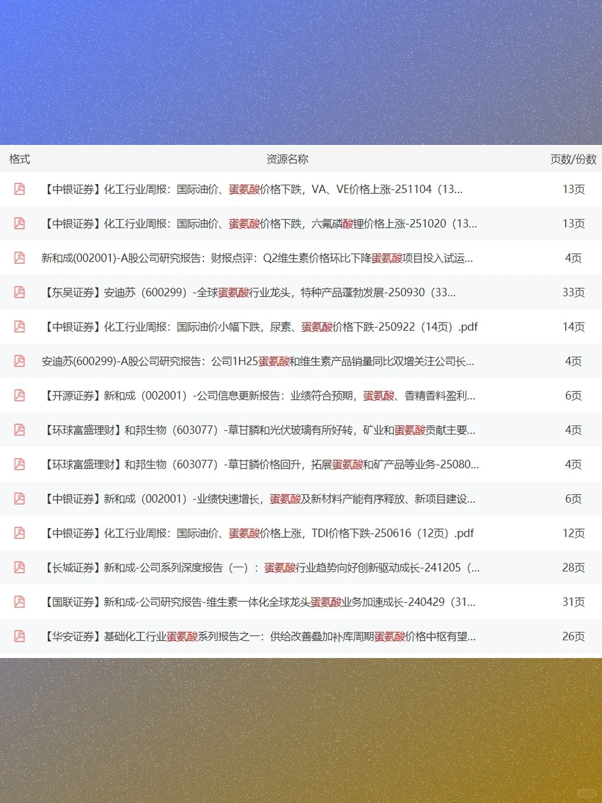Click the PDF icon for the 尿素 price weekly report
The width and height of the screenshot is (602, 803).
[x=20, y=327]
